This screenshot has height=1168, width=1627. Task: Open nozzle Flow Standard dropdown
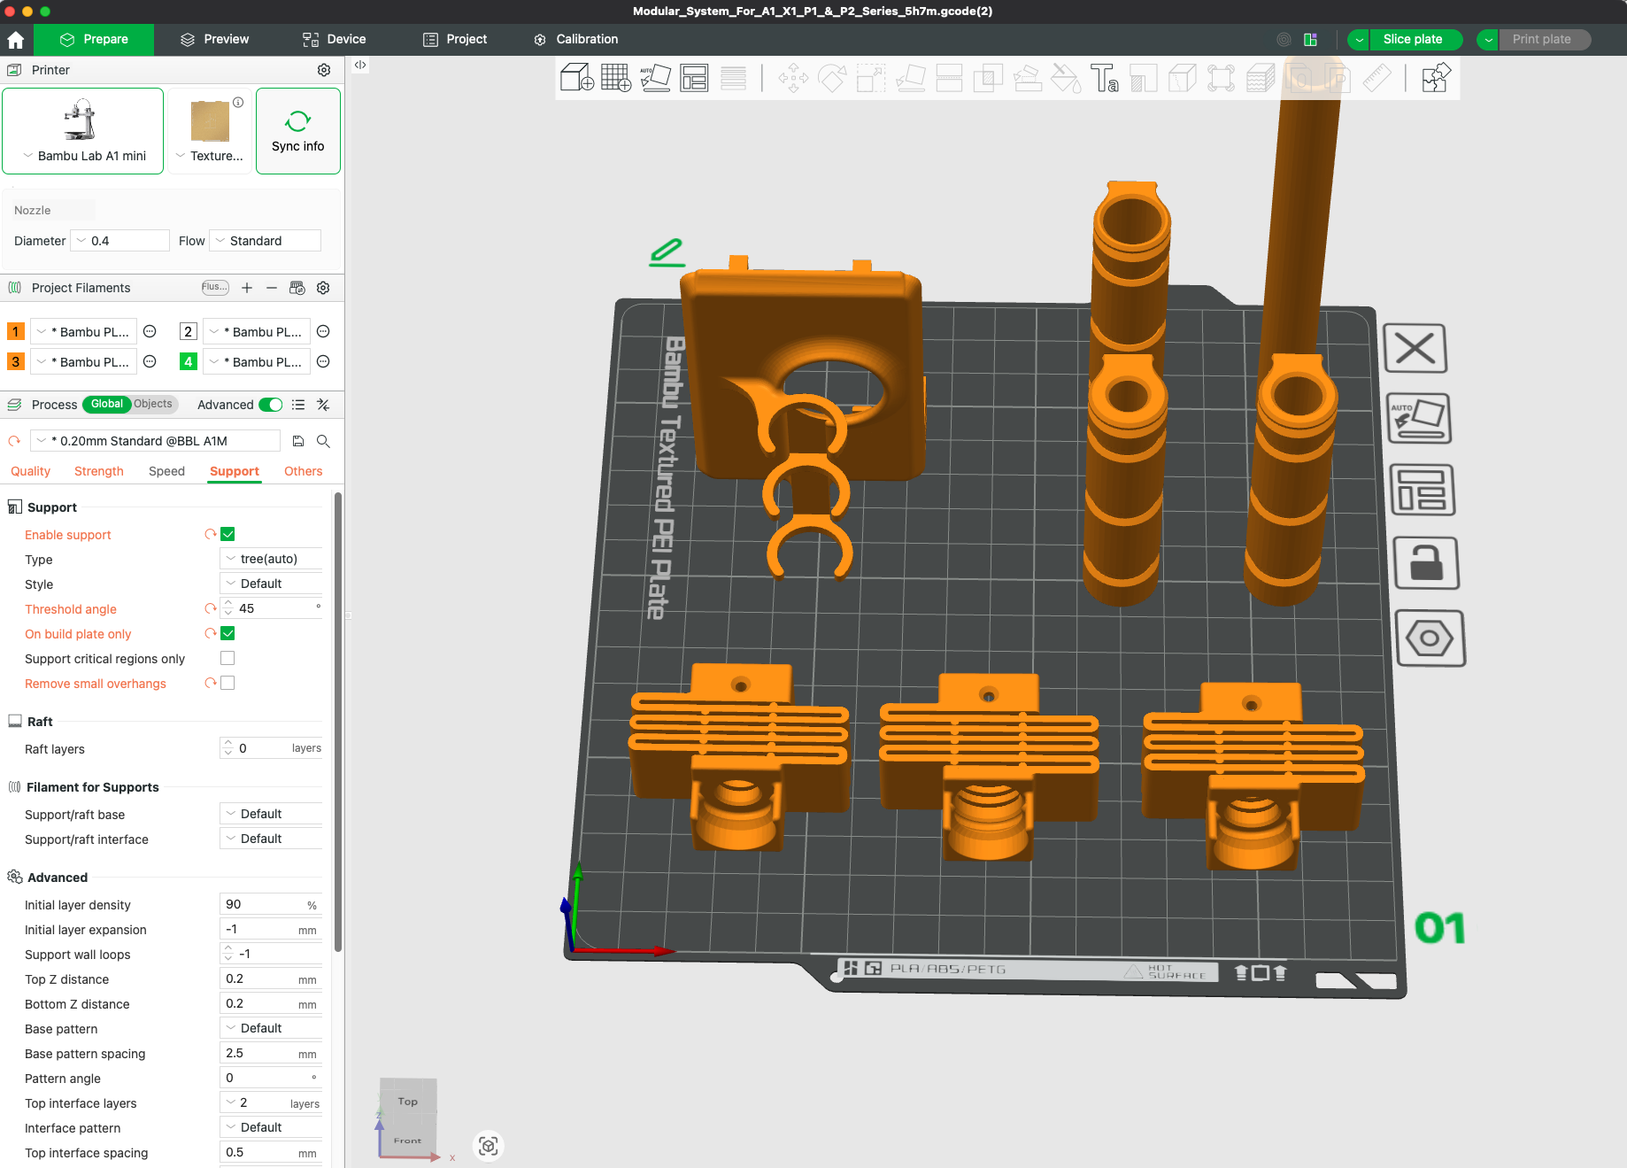point(265,241)
